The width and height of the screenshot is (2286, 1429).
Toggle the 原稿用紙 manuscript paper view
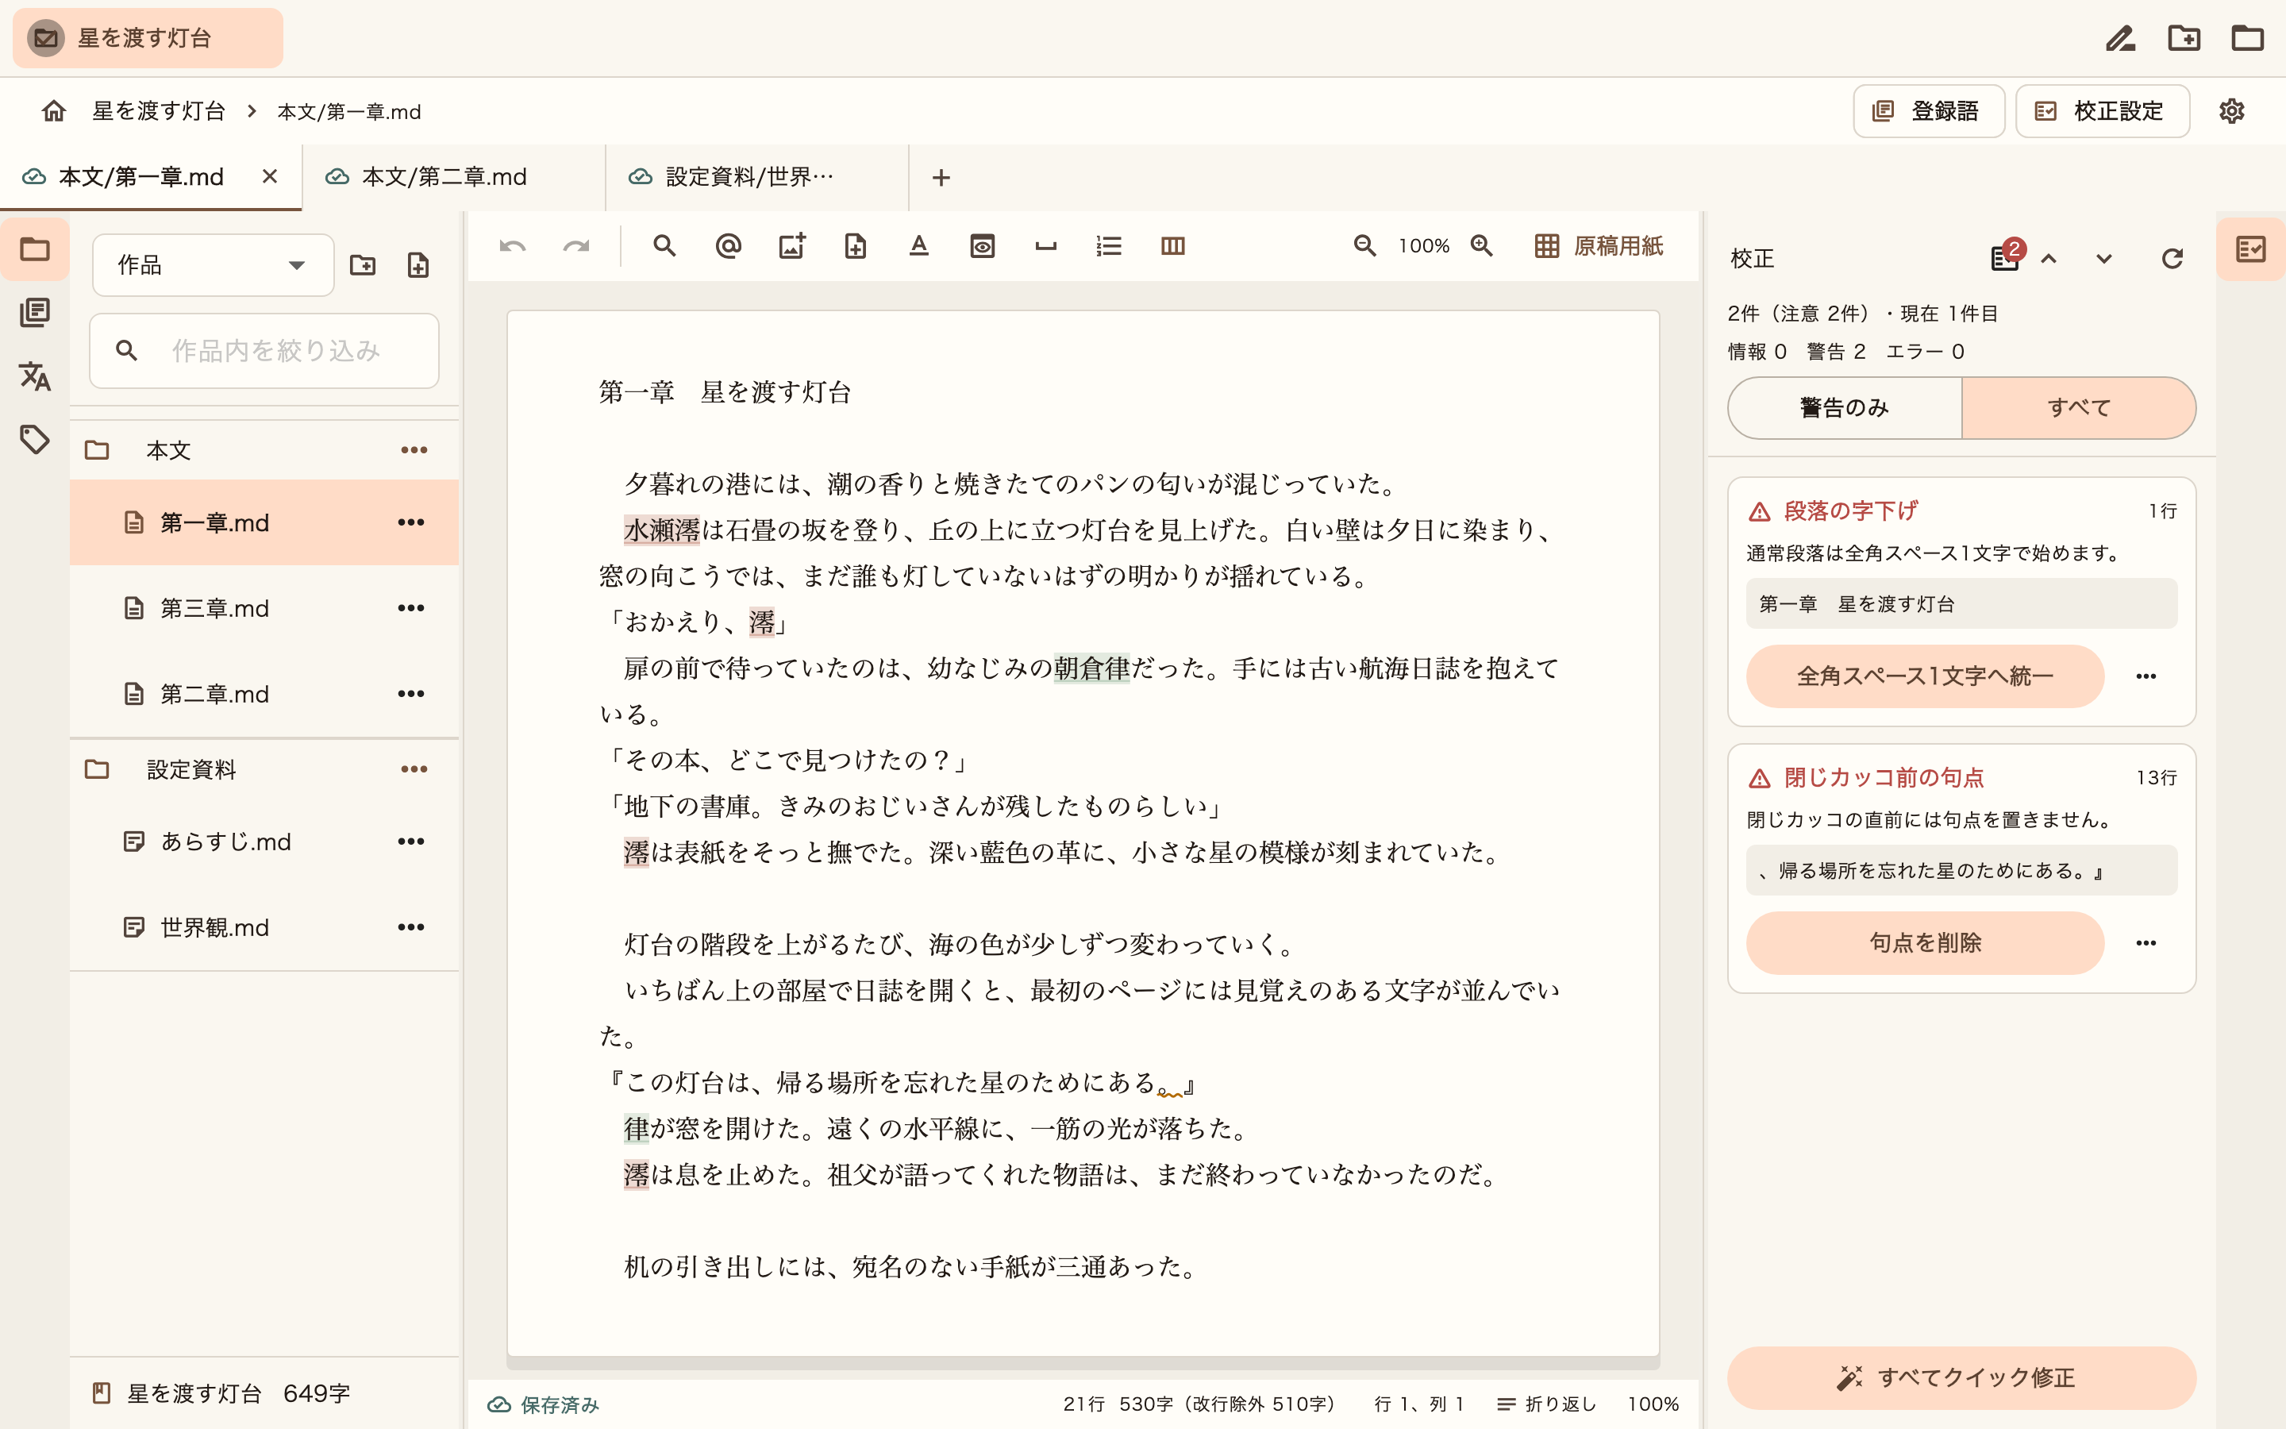[1599, 247]
